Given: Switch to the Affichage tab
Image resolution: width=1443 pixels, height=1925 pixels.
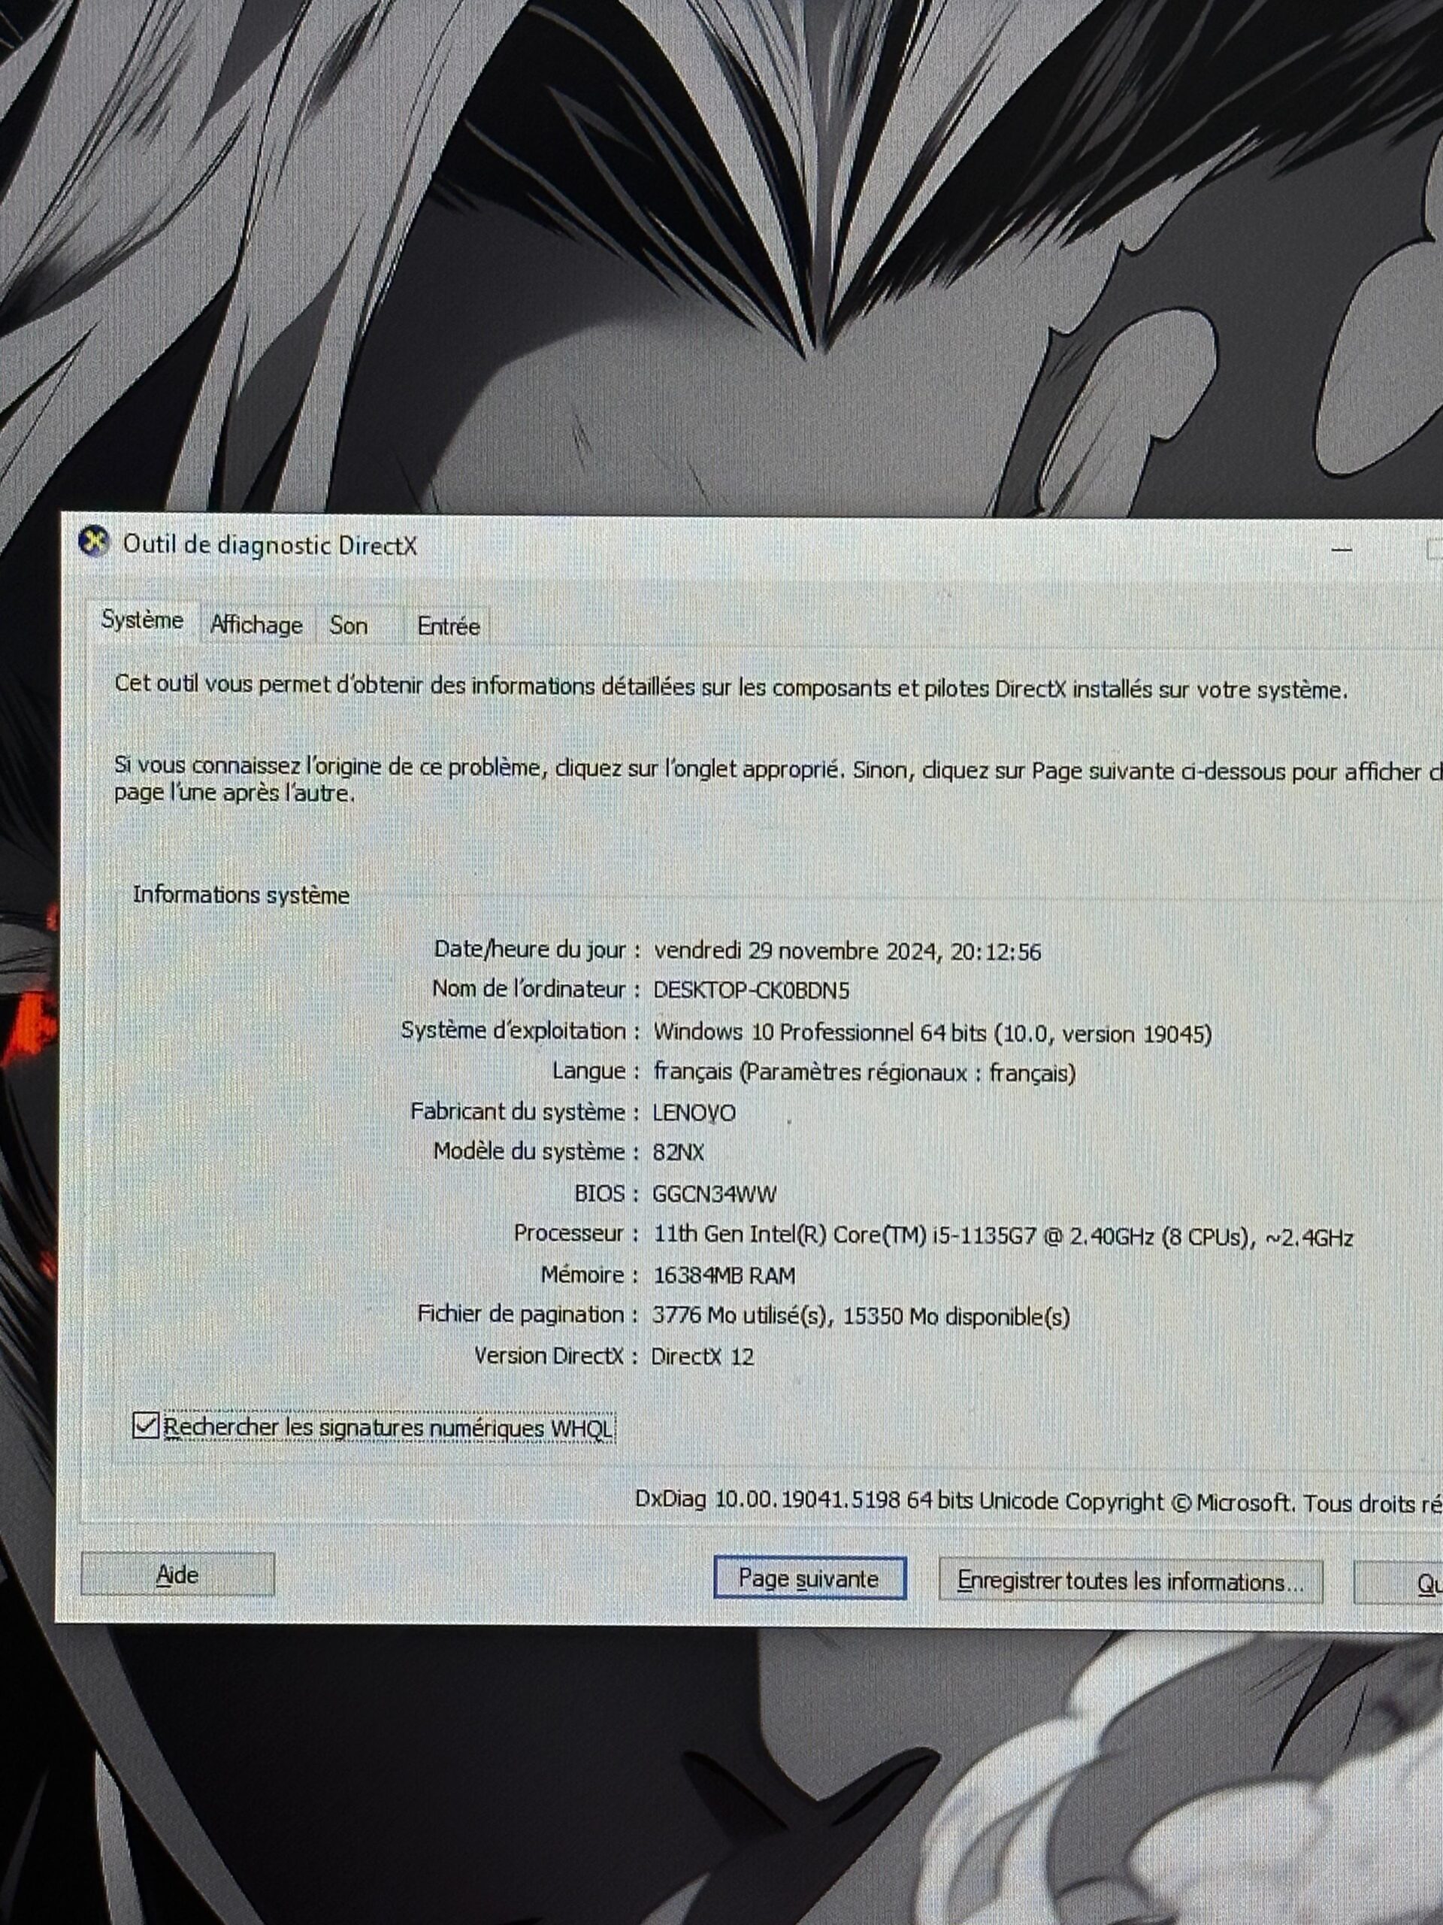Looking at the screenshot, I should click(256, 625).
